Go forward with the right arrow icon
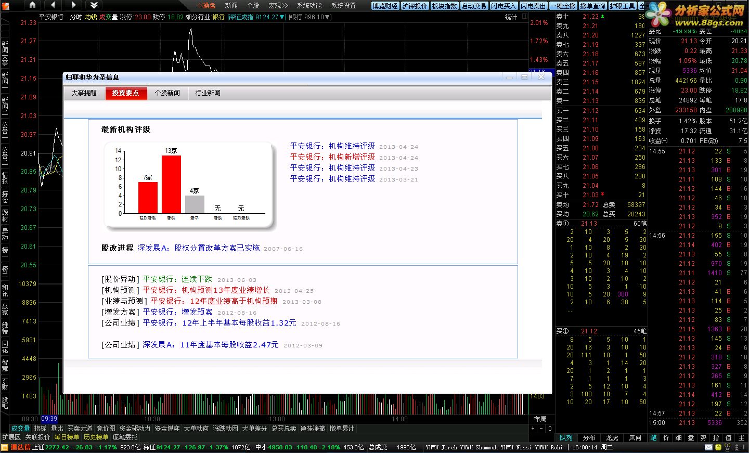 coord(73,5)
